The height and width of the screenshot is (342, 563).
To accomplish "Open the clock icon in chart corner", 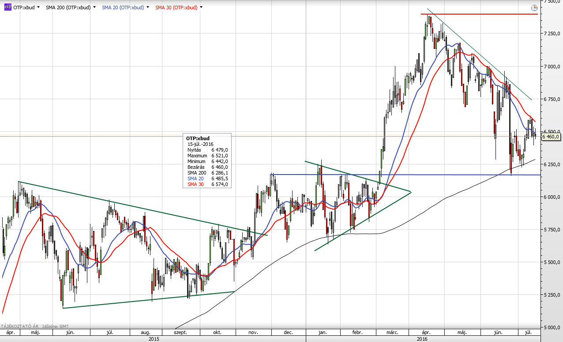I will tap(534, 8).
